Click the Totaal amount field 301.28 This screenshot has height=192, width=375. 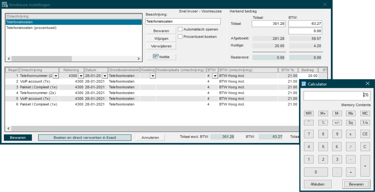click(x=269, y=24)
